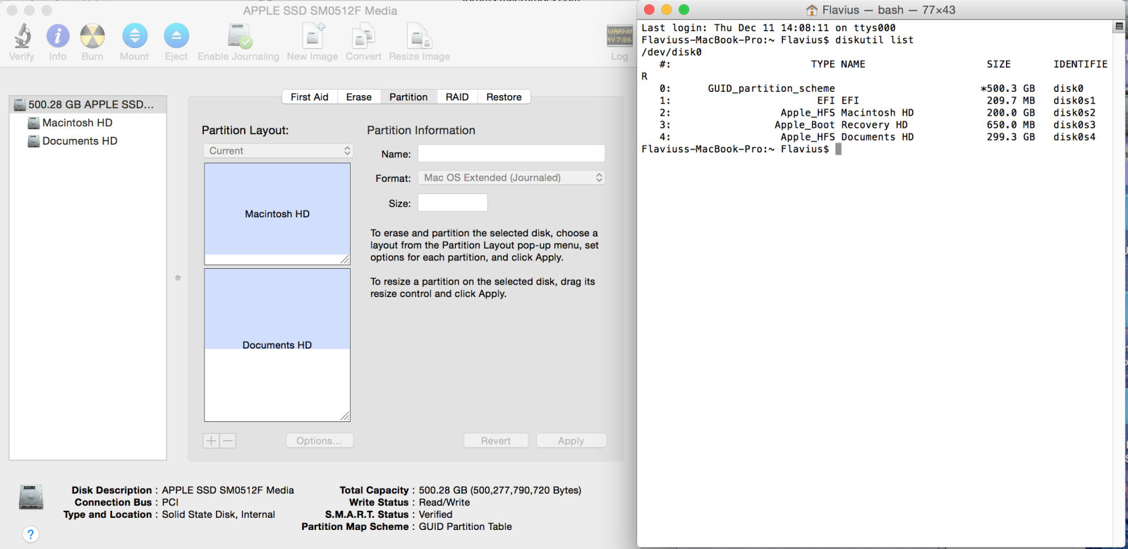Viewport: 1128px width, 549px height.
Task: Click the Burn disc icon
Action: click(92, 36)
